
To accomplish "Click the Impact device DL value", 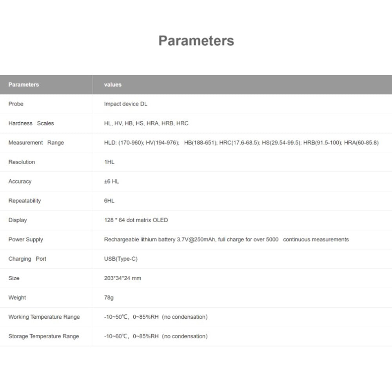I will [x=126, y=104].
